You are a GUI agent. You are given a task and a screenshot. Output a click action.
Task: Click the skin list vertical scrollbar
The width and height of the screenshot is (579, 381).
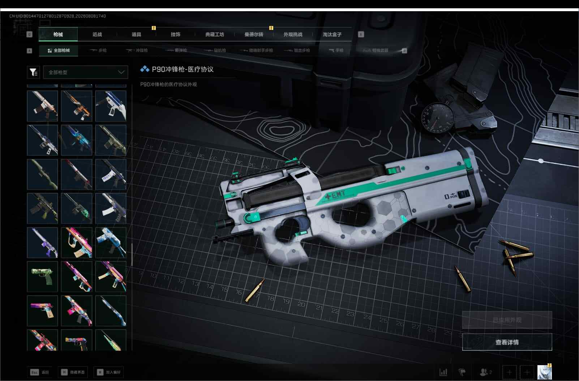(x=132, y=255)
